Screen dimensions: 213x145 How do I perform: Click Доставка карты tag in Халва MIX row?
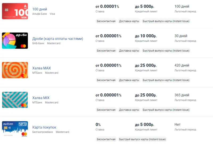point(129,110)
